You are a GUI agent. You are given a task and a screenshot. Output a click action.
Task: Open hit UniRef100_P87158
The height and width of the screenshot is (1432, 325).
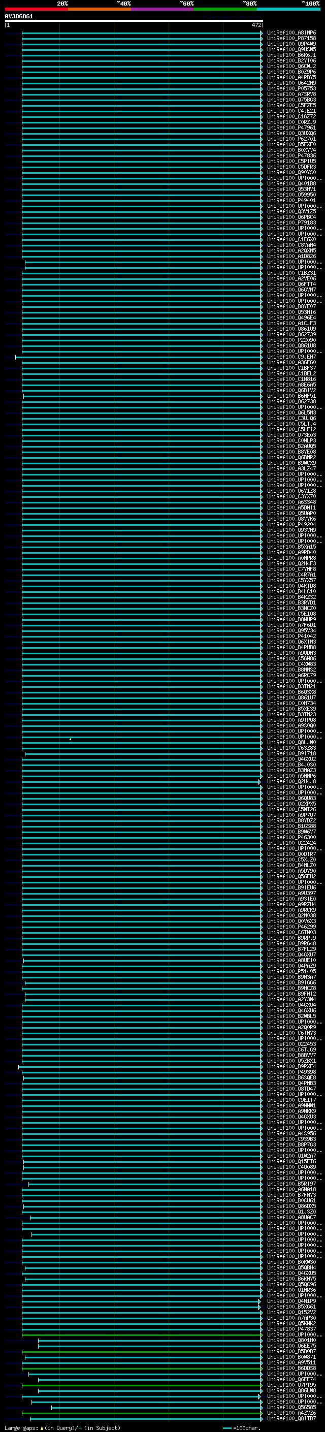(x=291, y=39)
